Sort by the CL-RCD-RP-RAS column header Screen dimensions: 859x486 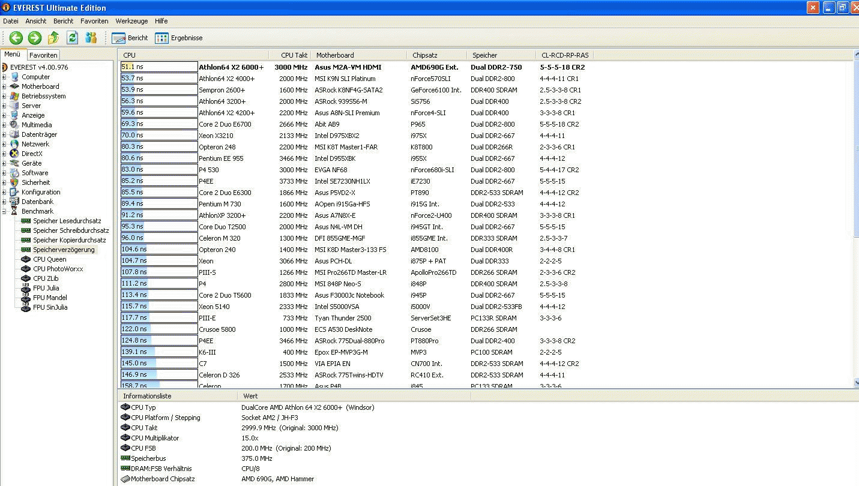click(x=565, y=55)
